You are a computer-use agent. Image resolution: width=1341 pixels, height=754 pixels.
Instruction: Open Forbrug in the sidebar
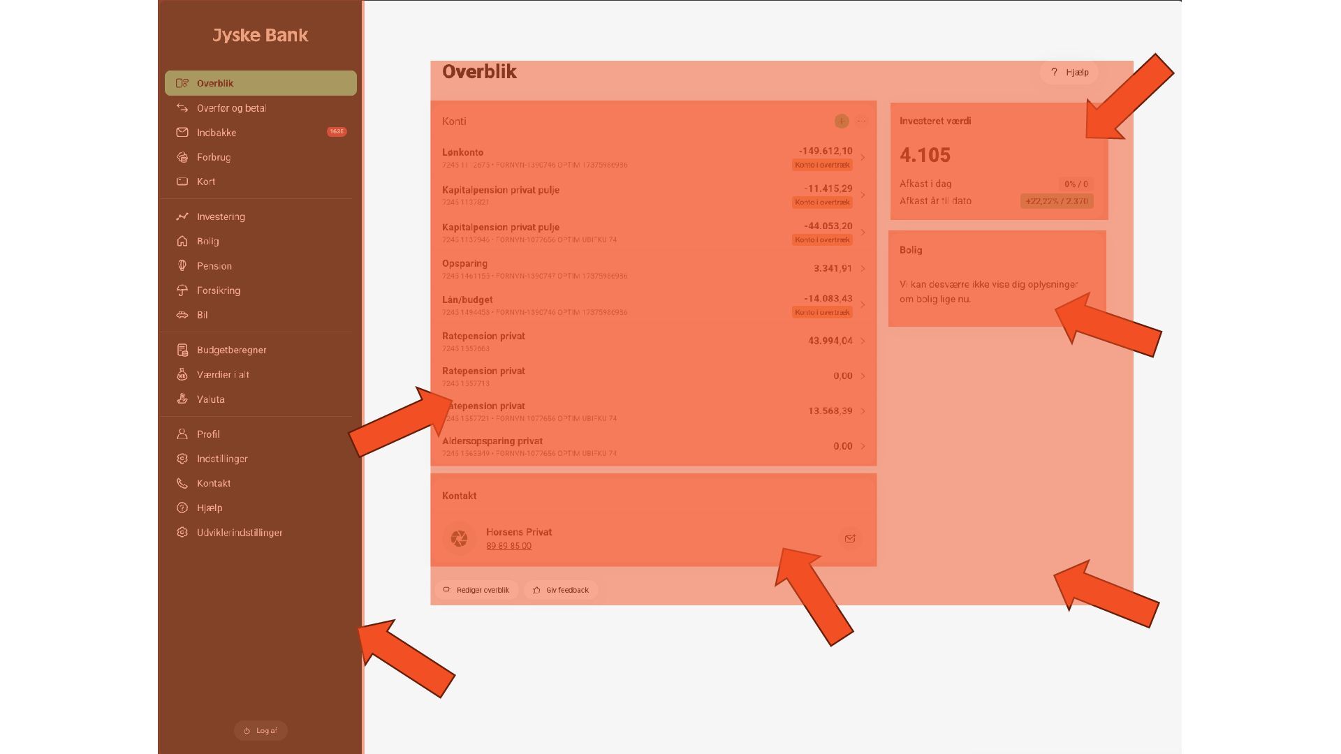pyautogui.click(x=213, y=157)
